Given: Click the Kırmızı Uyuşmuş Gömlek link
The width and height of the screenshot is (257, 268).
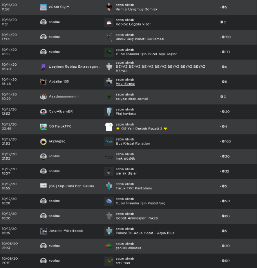Looking at the screenshot, I should tap(137, 9).
